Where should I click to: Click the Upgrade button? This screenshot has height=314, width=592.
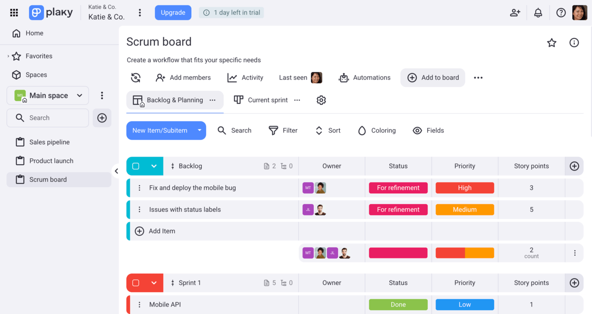pos(173,13)
